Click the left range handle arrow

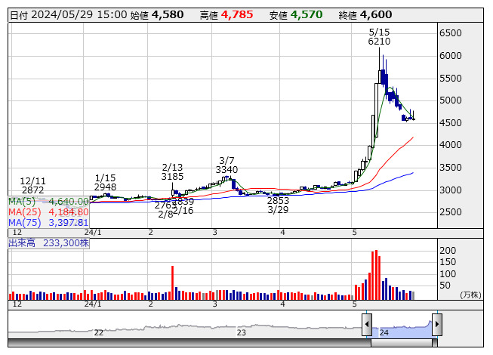(x=367, y=325)
